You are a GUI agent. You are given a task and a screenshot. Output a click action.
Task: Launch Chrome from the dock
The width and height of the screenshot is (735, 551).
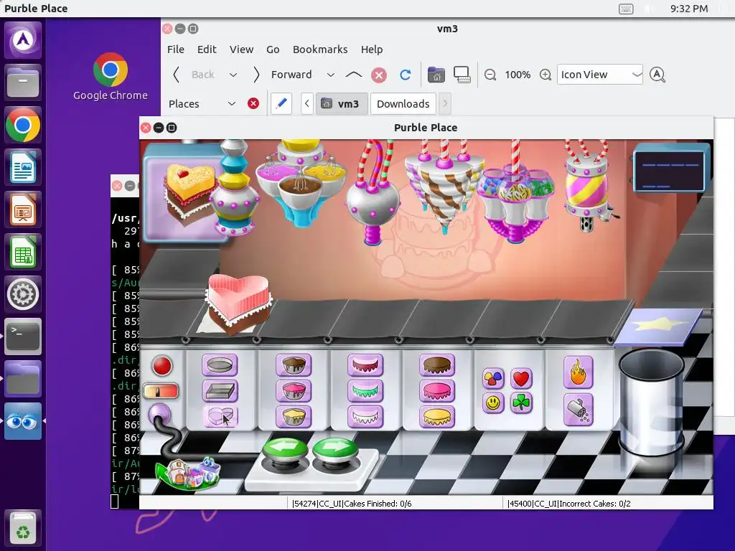tap(22, 125)
